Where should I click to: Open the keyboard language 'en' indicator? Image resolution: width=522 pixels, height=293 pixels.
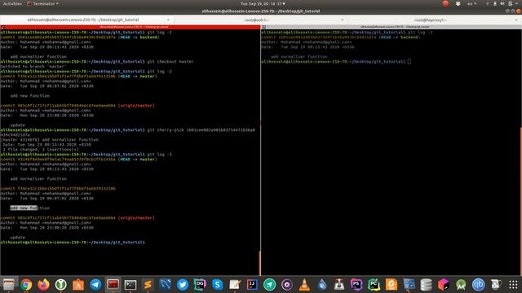click(471, 3)
